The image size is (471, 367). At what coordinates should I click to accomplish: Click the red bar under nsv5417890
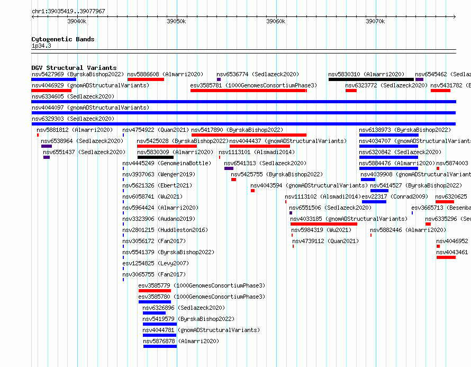click(x=249, y=135)
